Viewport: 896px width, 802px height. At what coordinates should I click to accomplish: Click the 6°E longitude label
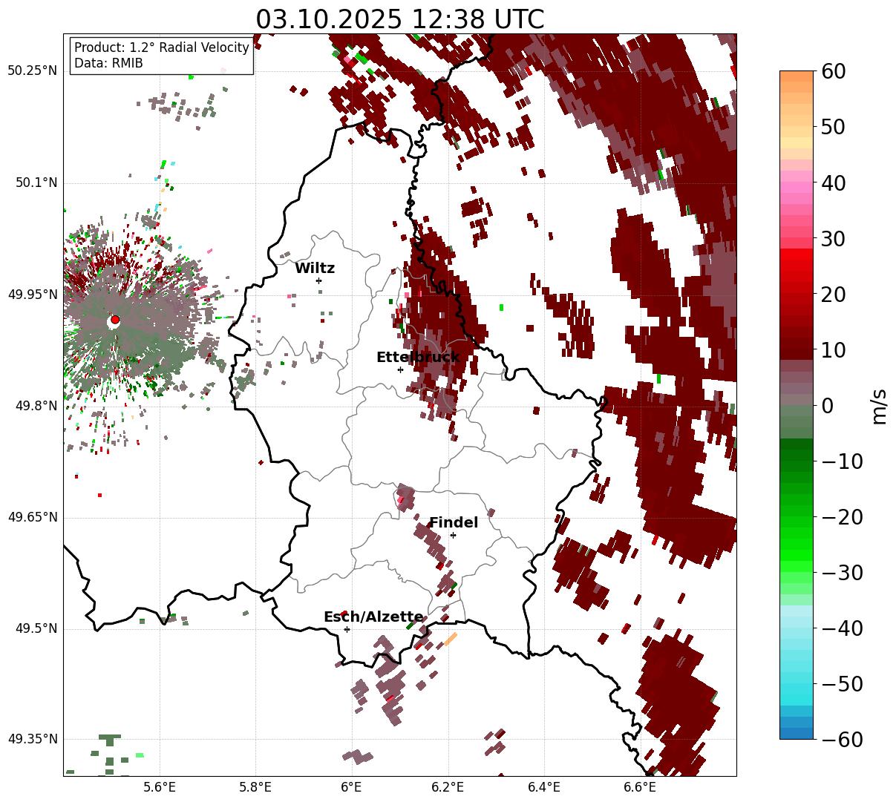352,787
